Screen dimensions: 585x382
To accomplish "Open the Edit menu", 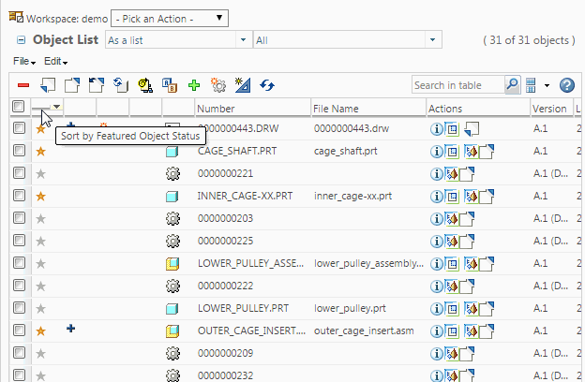I will click(x=56, y=61).
